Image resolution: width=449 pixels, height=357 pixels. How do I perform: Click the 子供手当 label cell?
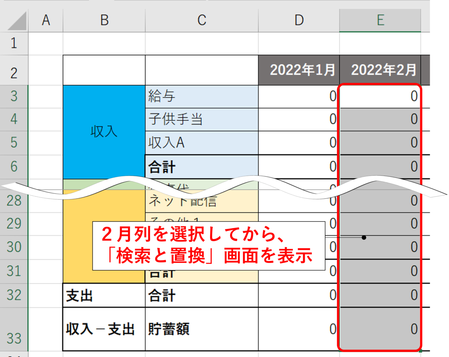[202, 119]
